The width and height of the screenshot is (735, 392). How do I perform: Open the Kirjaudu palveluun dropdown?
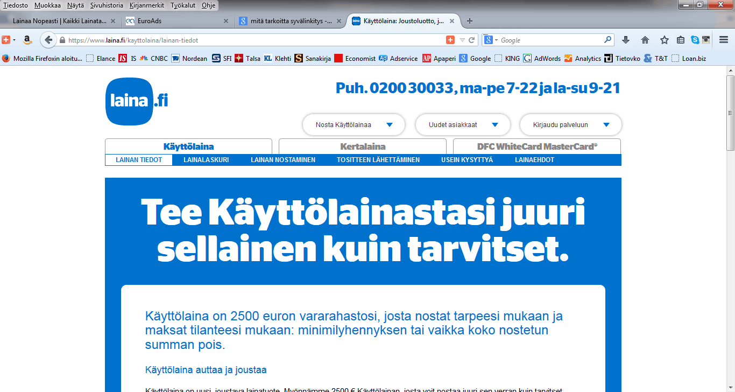pyautogui.click(x=570, y=125)
